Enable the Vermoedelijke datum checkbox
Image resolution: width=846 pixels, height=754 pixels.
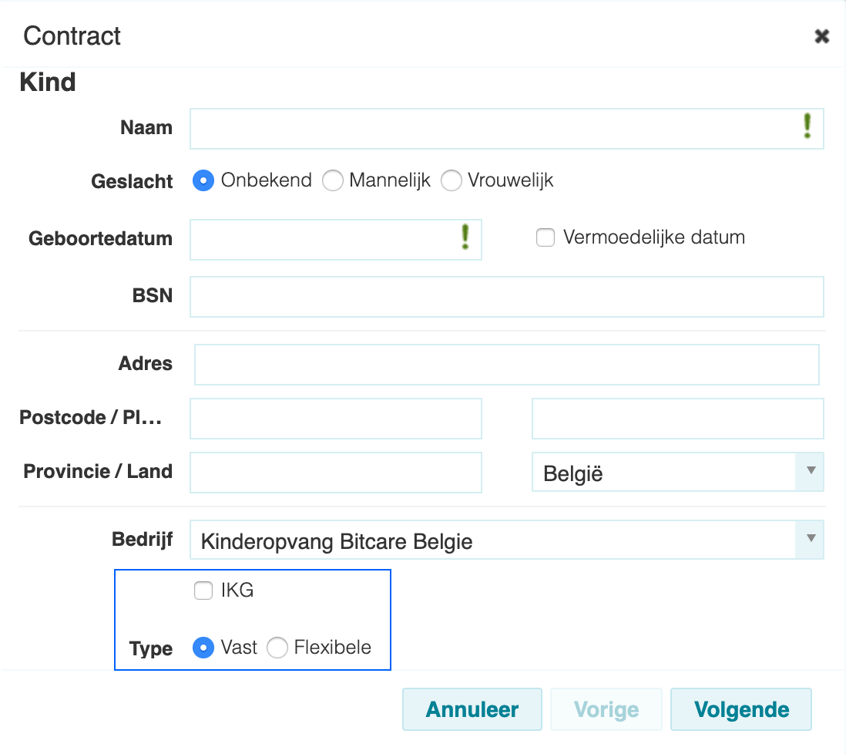tap(545, 237)
